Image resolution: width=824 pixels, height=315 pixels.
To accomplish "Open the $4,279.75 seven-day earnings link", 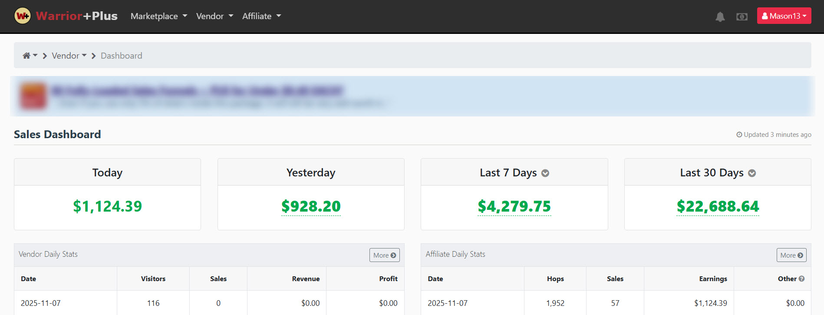I will coord(514,206).
